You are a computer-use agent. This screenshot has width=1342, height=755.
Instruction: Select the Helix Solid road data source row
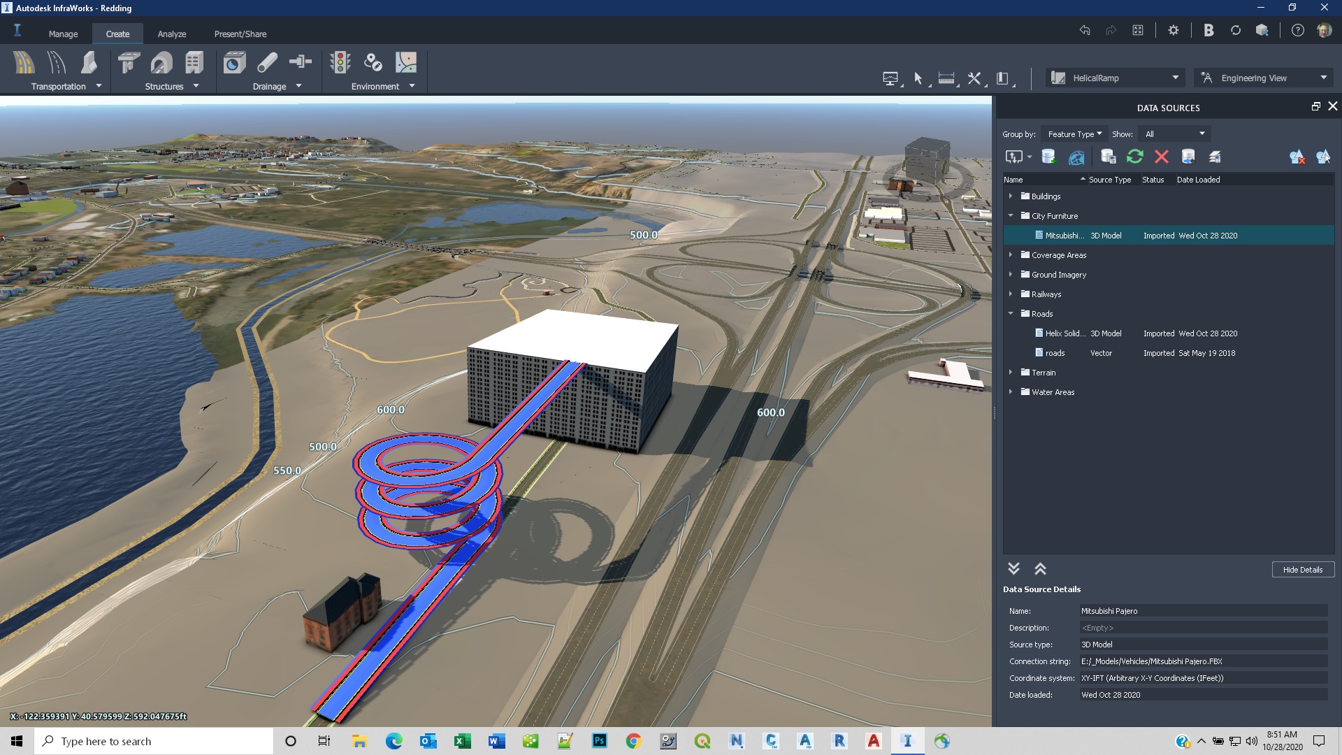(x=1169, y=333)
